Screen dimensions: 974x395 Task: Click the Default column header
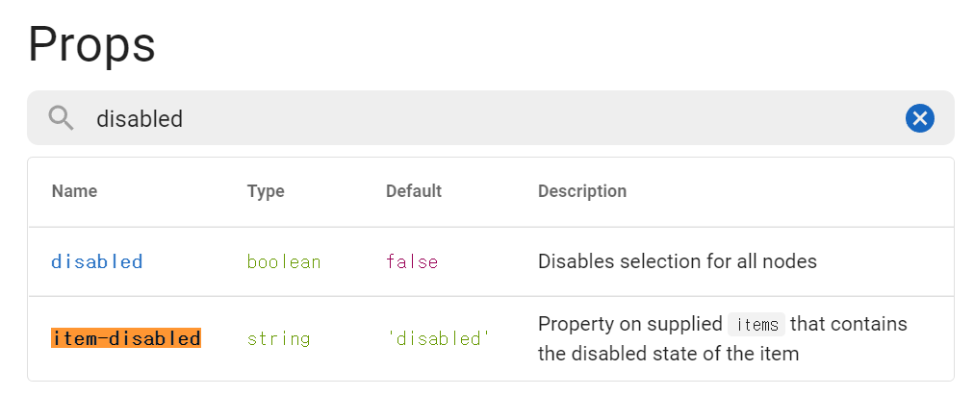tap(413, 191)
